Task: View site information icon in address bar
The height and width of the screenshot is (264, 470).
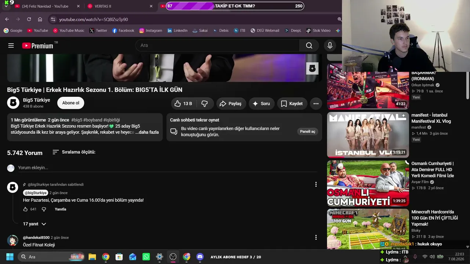Action: (53, 19)
